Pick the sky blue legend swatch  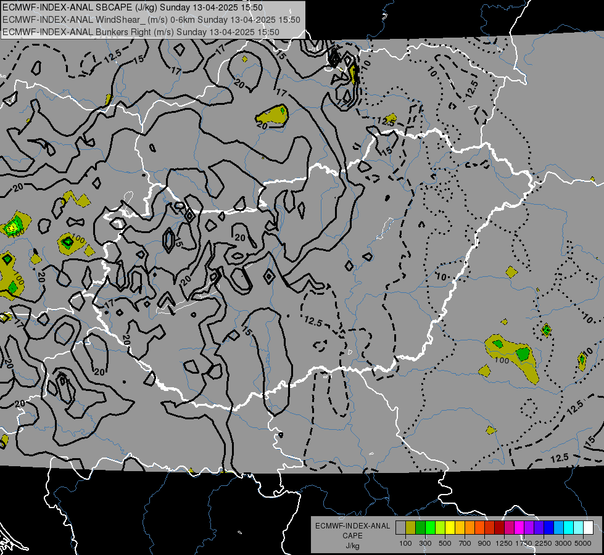558,528
